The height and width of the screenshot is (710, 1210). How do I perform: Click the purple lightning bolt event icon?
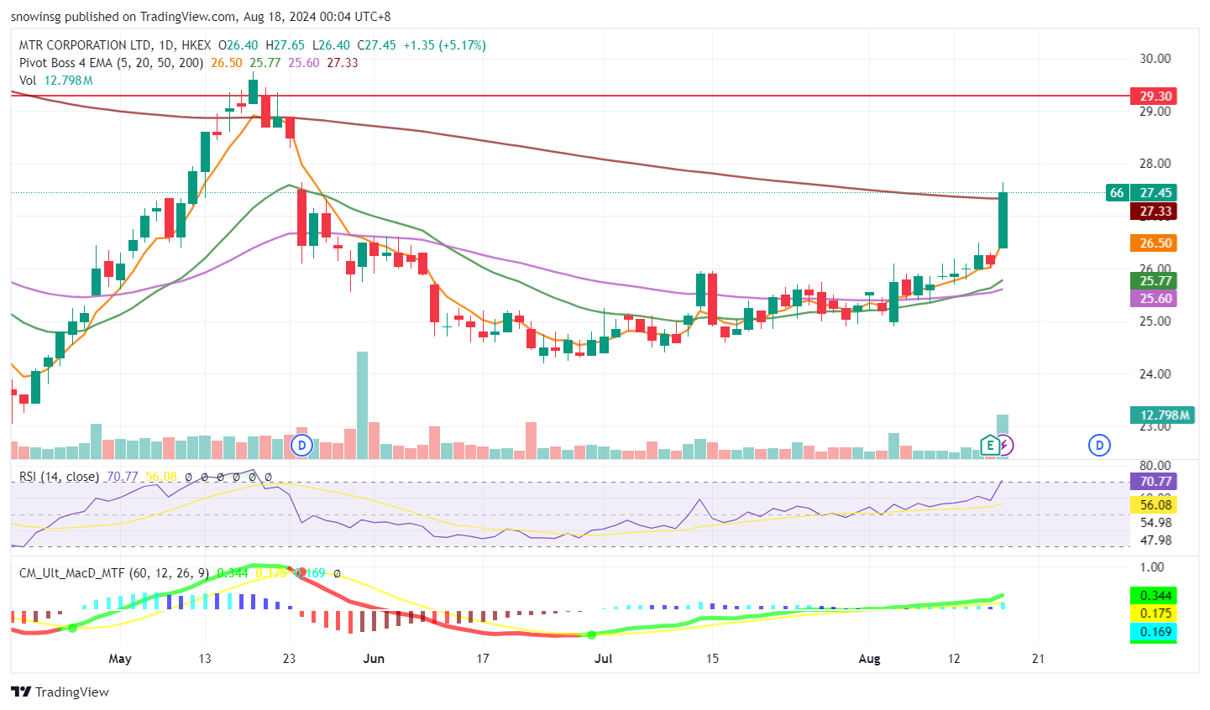tap(1005, 445)
